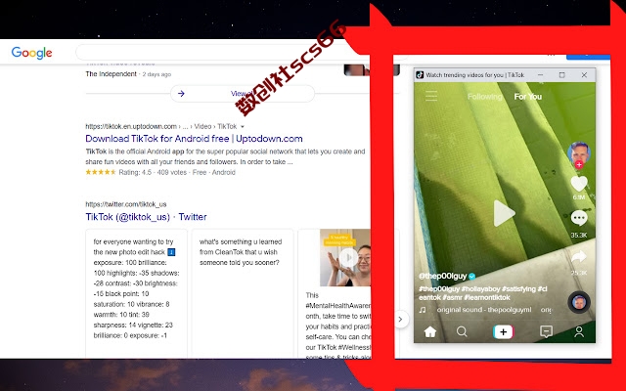Click the Google logo

[x=31, y=53]
